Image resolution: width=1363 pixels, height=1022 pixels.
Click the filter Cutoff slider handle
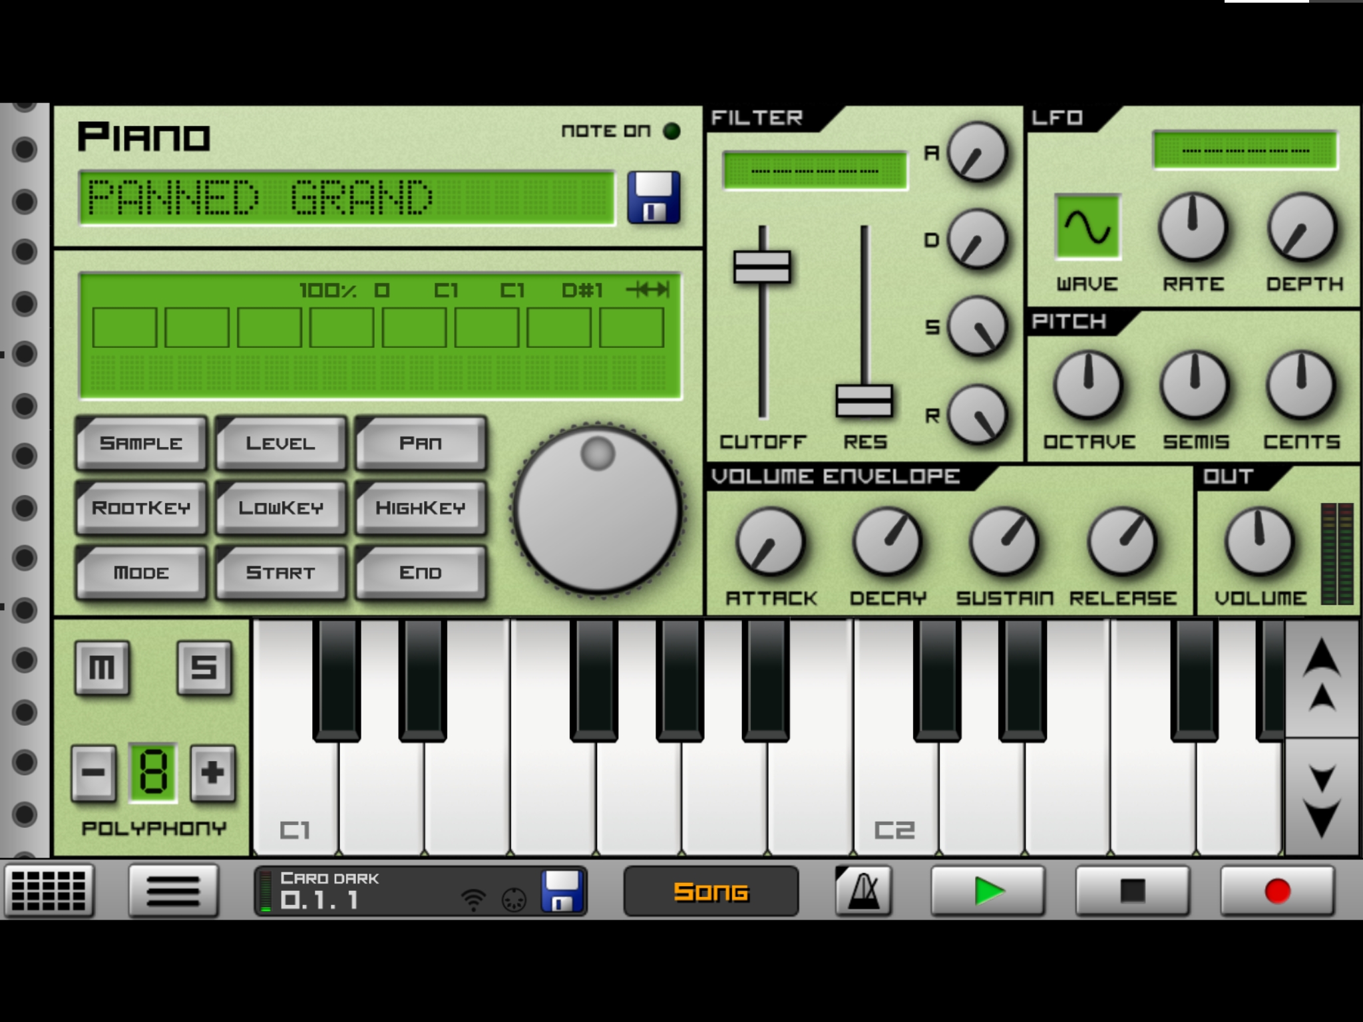pyautogui.click(x=762, y=266)
